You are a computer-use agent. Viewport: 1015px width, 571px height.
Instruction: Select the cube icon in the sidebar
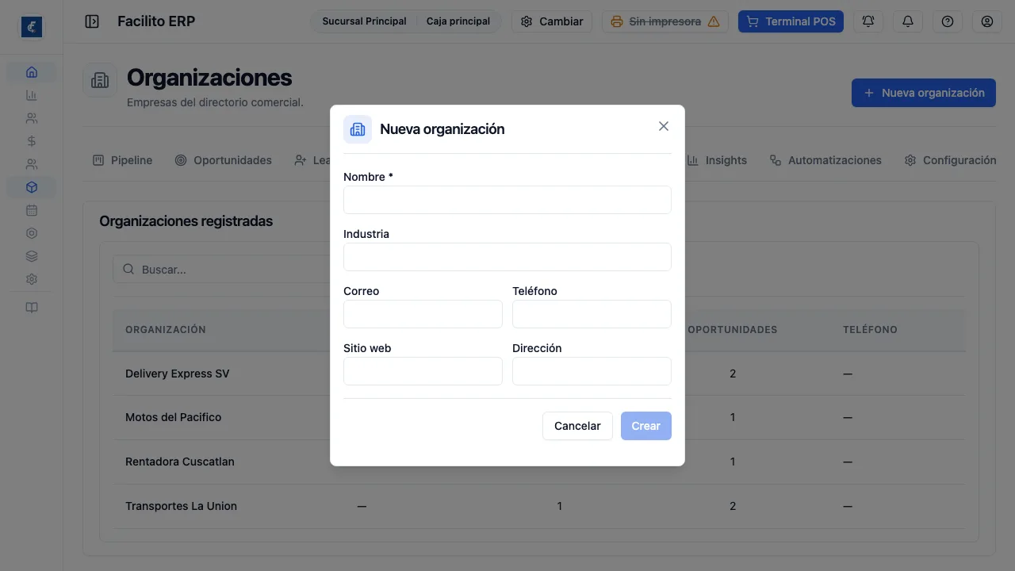pyautogui.click(x=32, y=187)
